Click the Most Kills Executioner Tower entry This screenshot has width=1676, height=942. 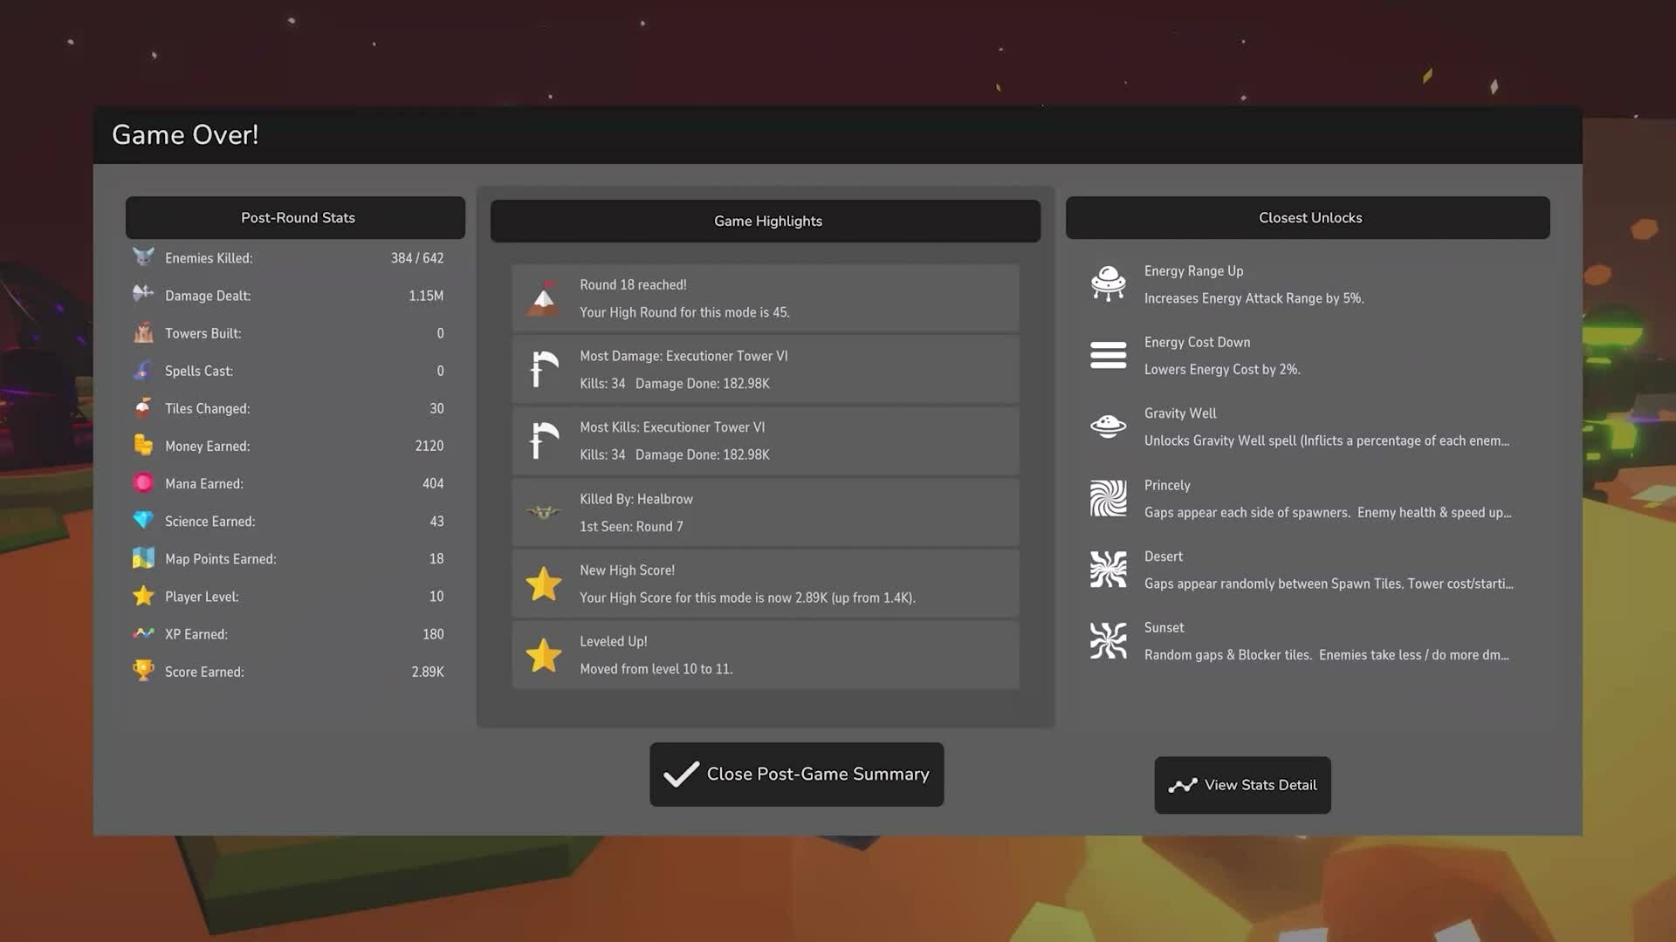point(766,440)
